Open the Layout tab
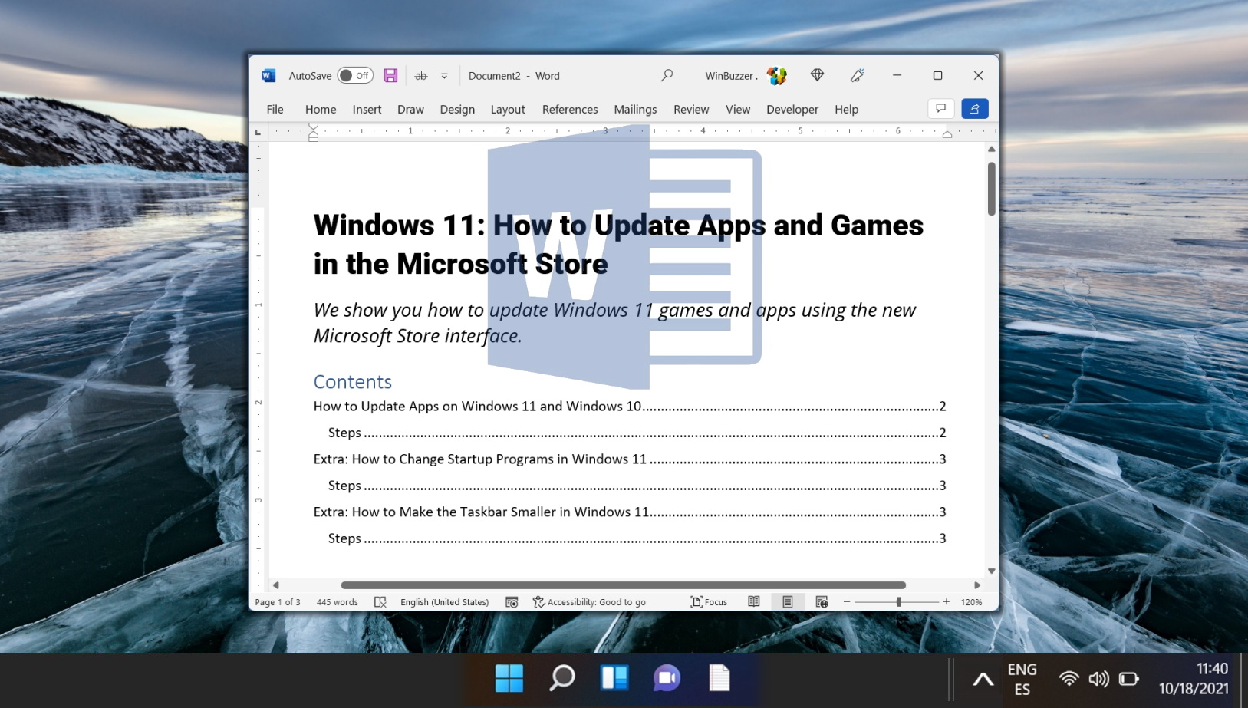 coord(508,110)
